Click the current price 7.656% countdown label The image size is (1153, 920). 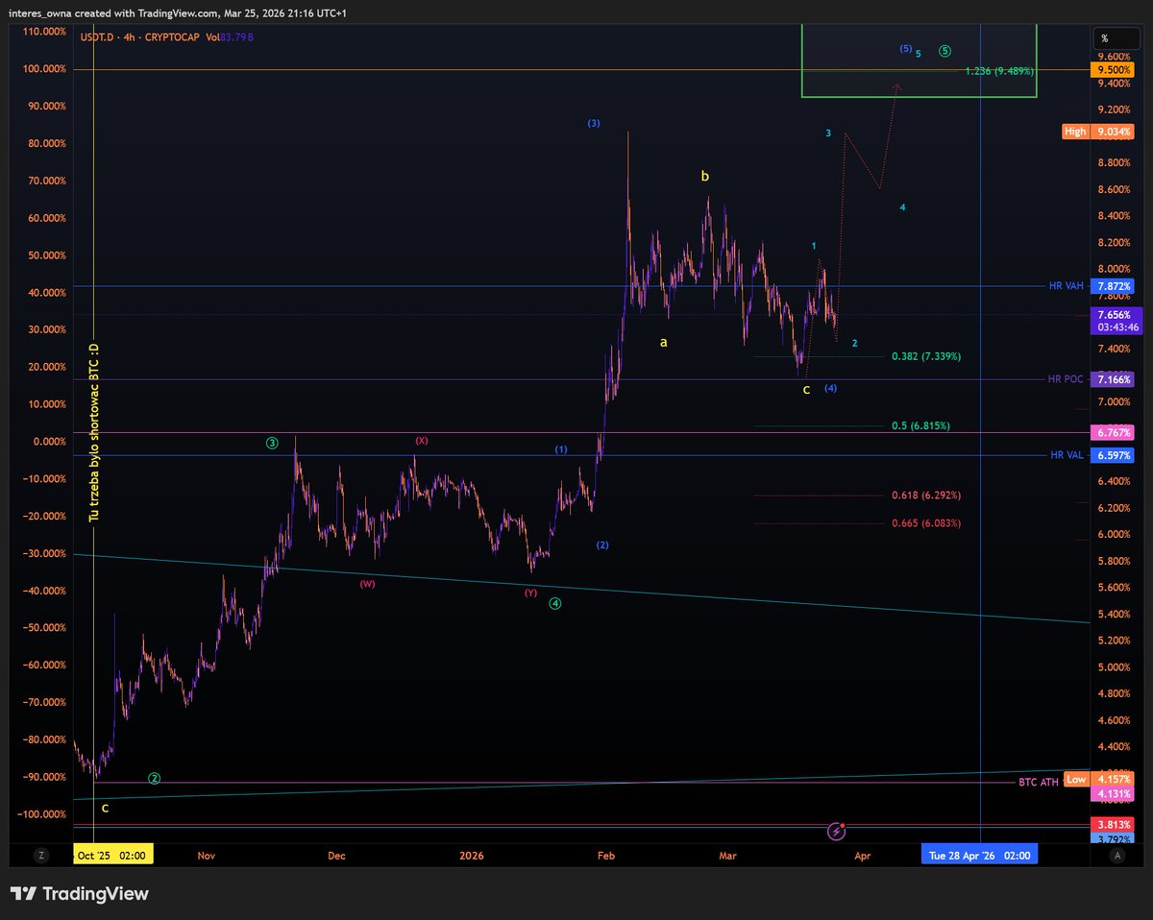1116,321
